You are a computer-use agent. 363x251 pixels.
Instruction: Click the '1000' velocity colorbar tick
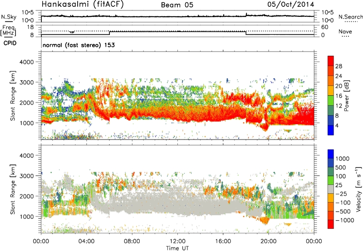click(343, 159)
